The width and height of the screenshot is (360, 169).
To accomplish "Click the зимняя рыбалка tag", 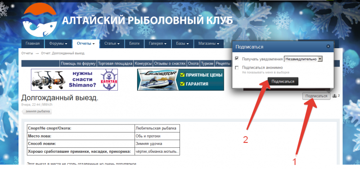I will [37, 111].
